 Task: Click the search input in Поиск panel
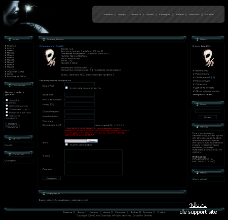point(208,111)
